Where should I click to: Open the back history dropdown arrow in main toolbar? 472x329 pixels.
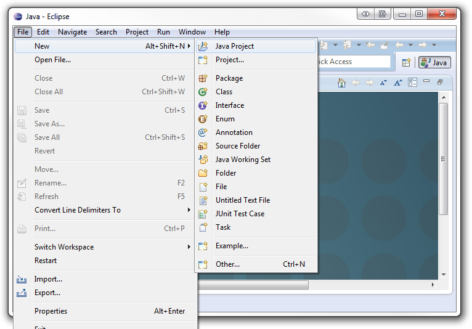tap(410, 45)
